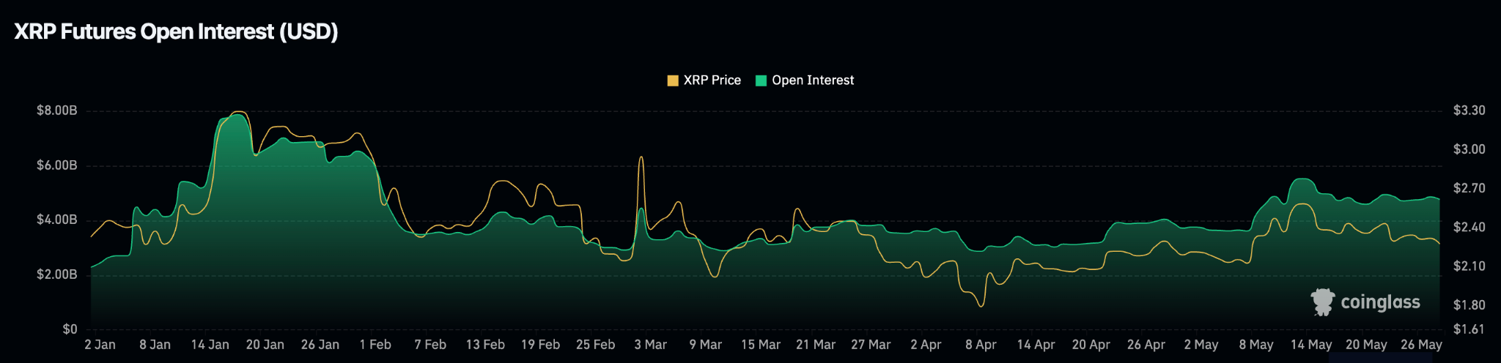Click the 20 May date label

tap(1366, 345)
